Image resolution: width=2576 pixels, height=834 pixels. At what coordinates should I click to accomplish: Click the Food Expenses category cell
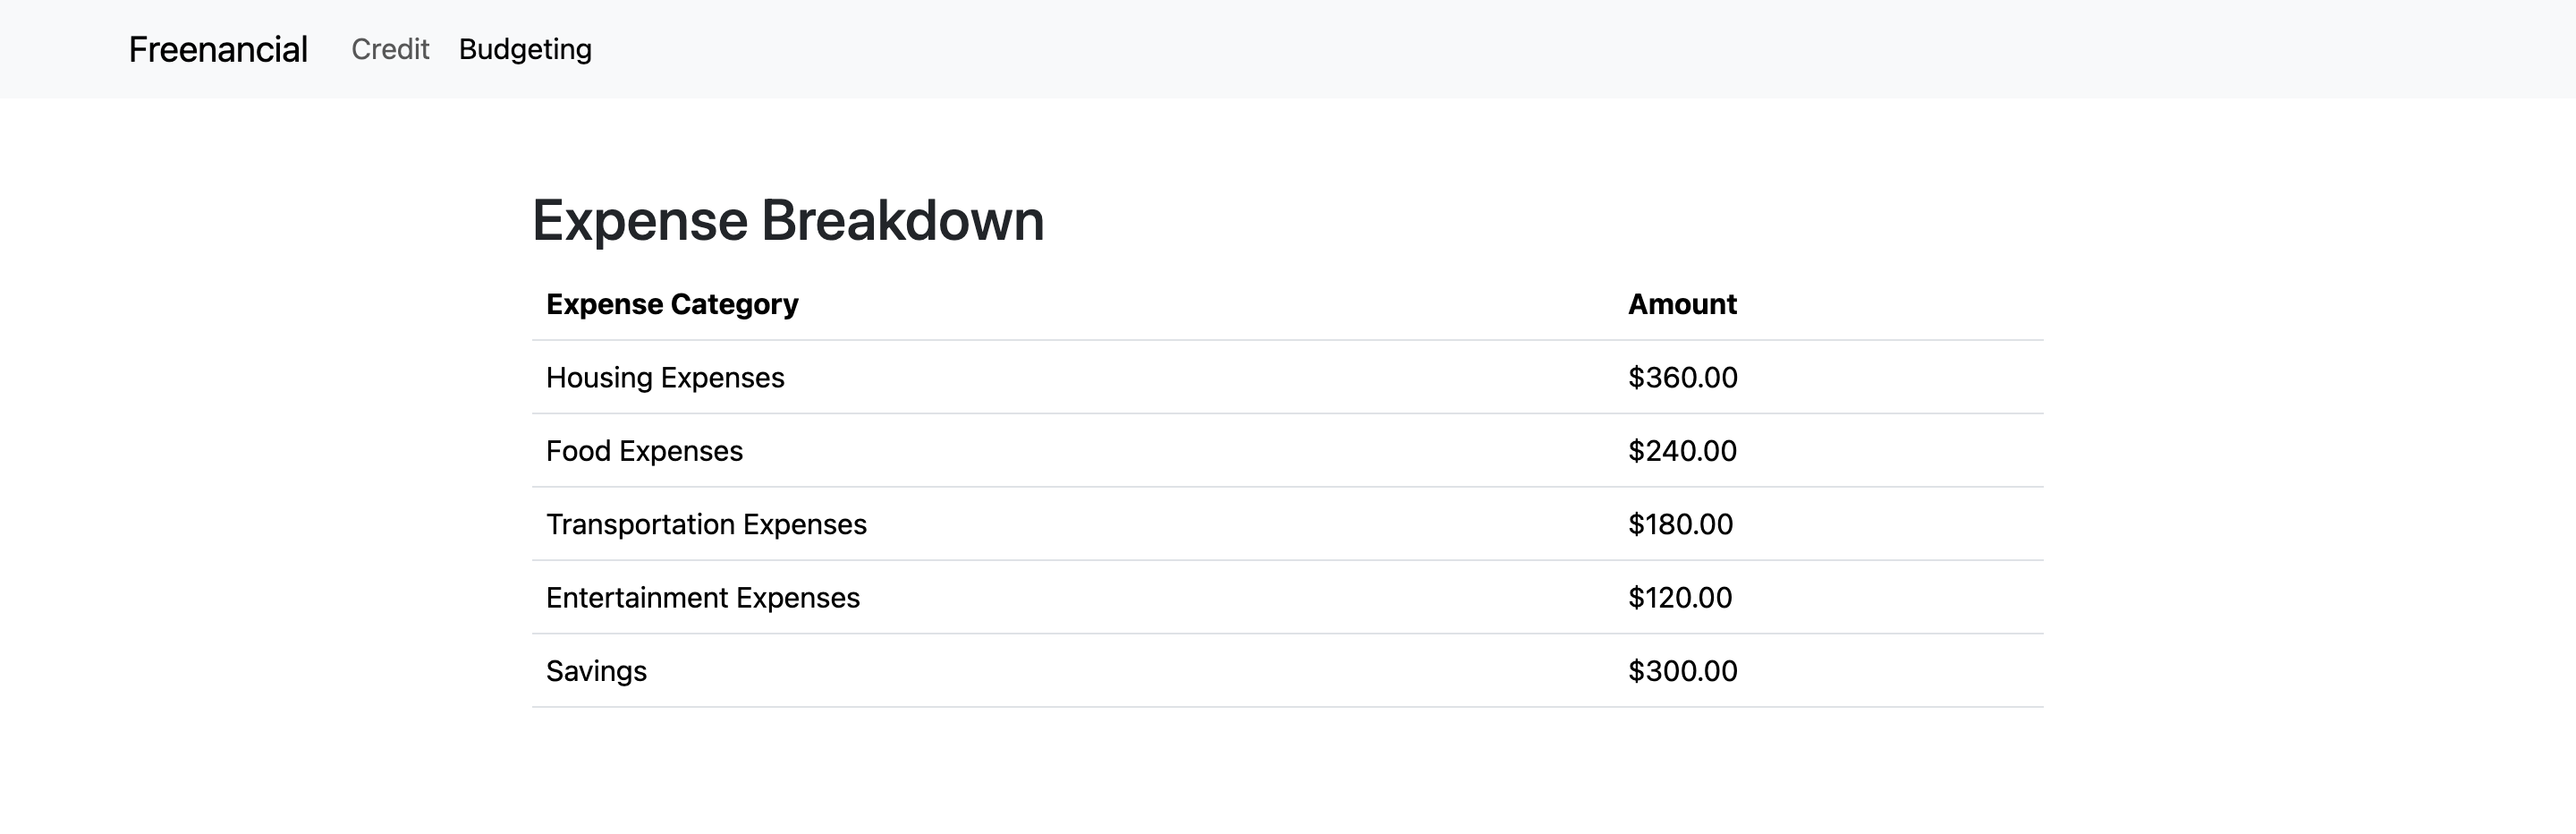pos(644,451)
